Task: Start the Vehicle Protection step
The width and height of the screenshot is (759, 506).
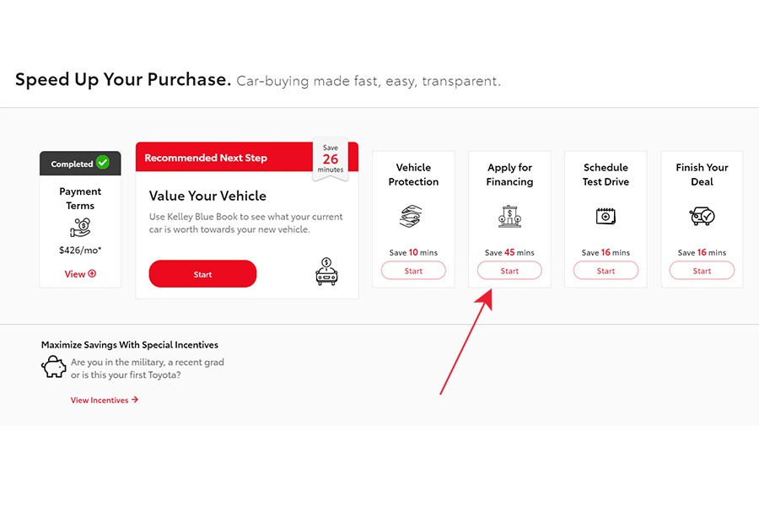Action: click(413, 271)
